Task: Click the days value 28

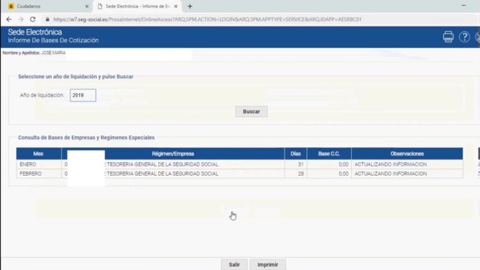Action: 301,174
